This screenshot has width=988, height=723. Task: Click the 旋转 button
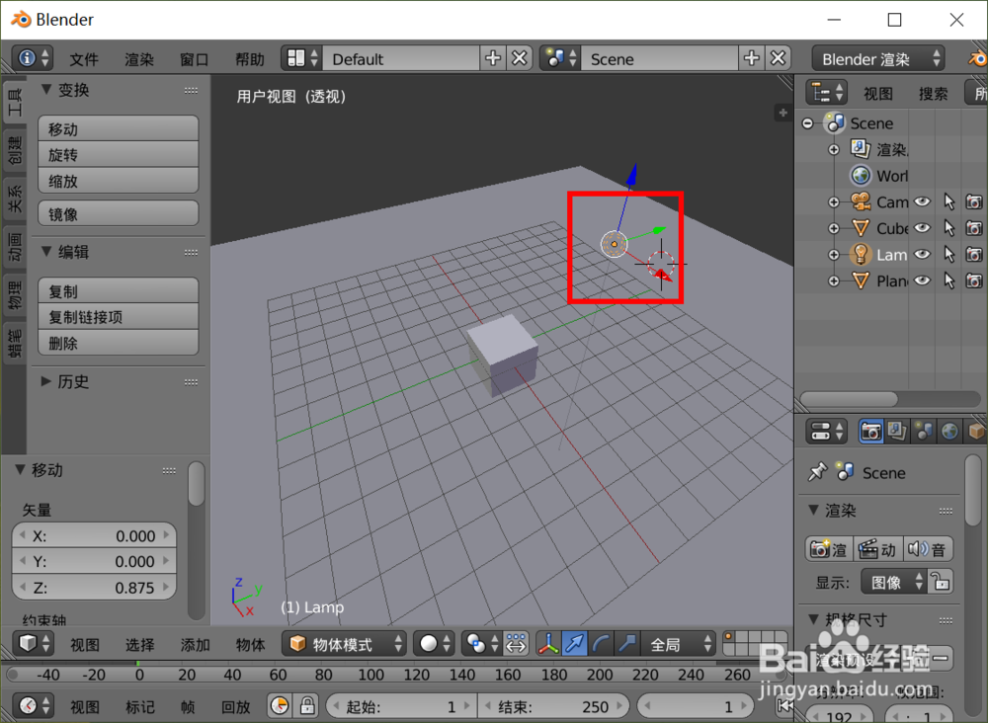tap(119, 154)
